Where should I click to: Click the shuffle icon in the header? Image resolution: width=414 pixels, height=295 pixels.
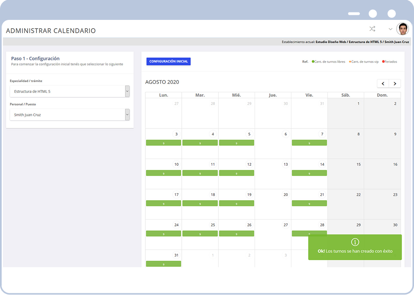tap(372, 29)
